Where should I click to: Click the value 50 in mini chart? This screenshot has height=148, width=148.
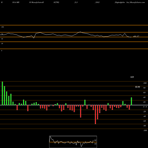coord(95,144)
